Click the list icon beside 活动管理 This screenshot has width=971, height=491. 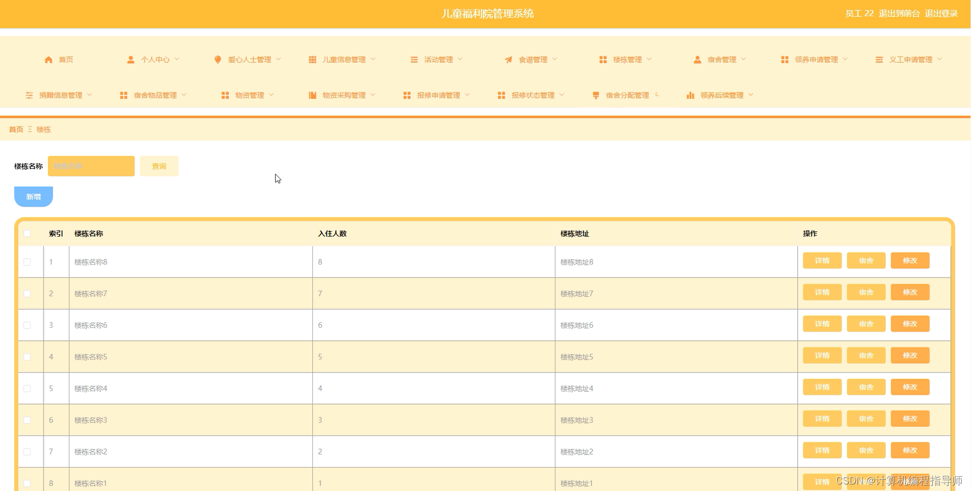414,59
